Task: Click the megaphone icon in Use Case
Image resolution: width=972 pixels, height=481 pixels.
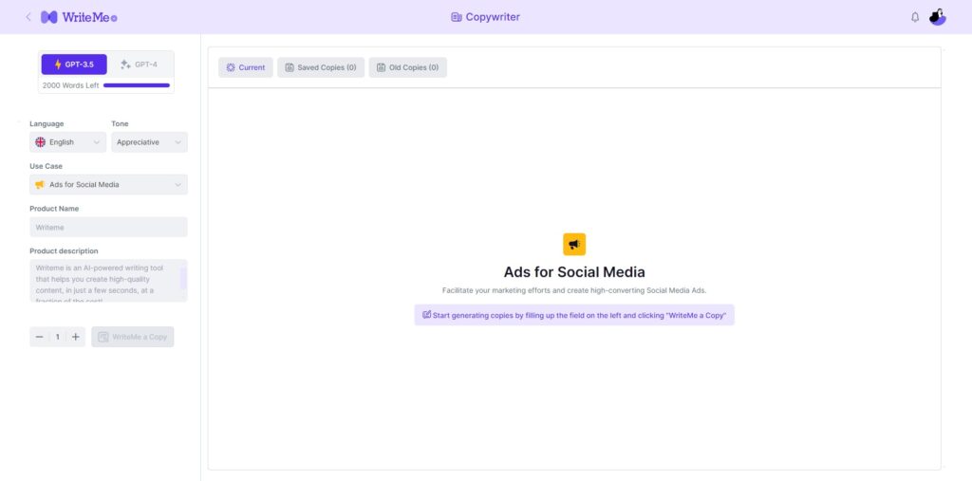Action: [40, 185]
